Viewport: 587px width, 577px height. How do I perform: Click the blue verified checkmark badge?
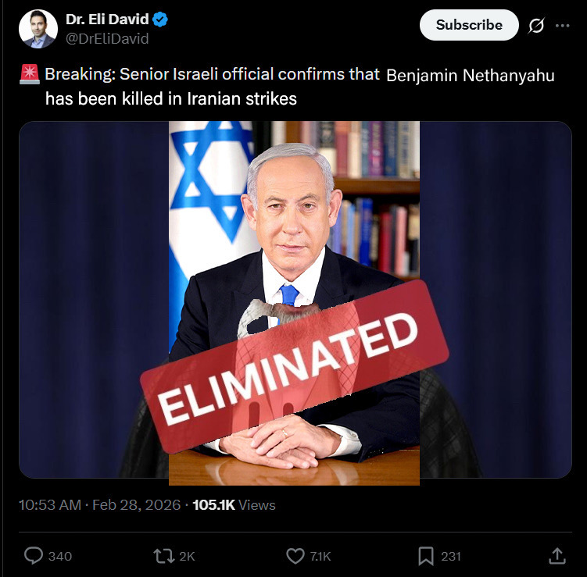(x=160, y=20)
